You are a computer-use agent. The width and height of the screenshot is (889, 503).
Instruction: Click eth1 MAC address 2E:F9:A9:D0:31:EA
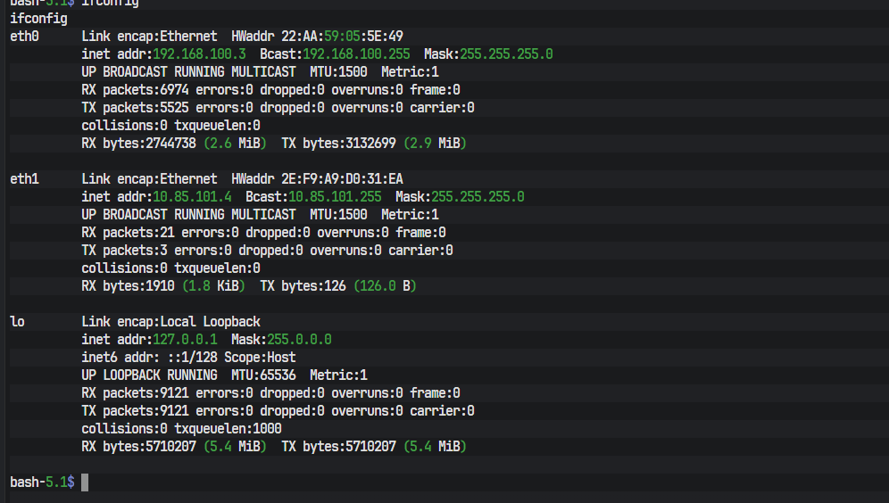point(342,179)
